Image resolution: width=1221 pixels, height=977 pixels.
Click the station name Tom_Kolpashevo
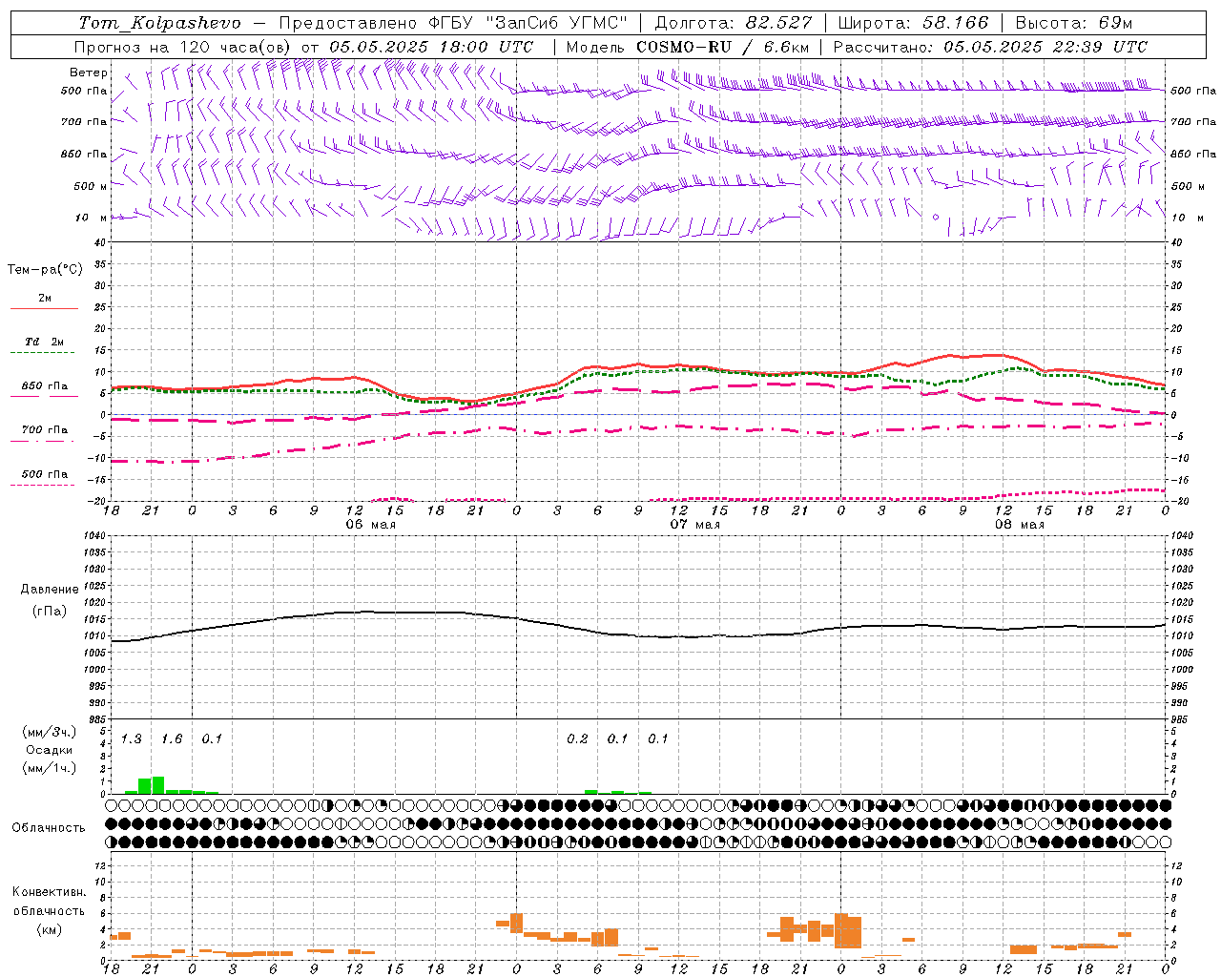[159, 22]
